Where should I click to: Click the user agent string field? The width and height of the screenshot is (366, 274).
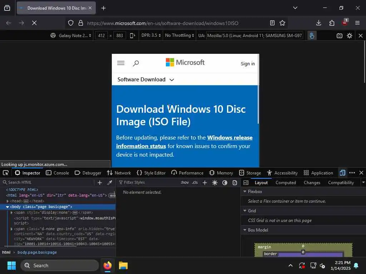click(254, 36)
